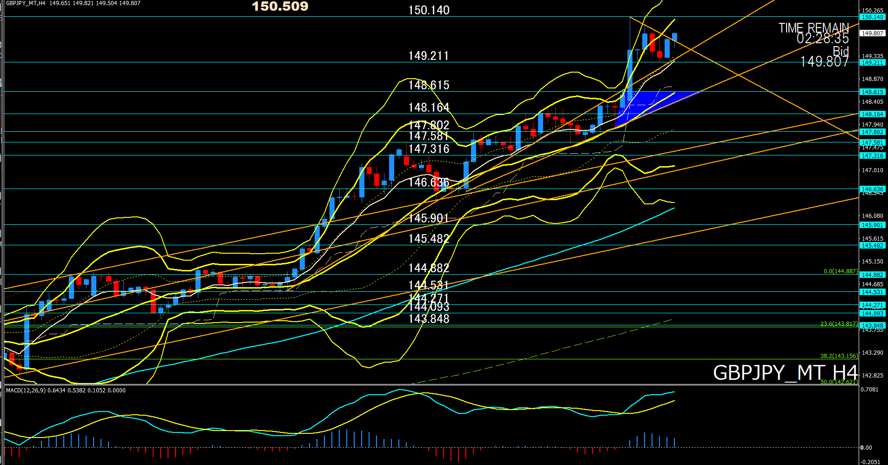The width and height of the screenshot is (888, 465).
Task: Select the large 150.509 price label
Action: [280, 7]
